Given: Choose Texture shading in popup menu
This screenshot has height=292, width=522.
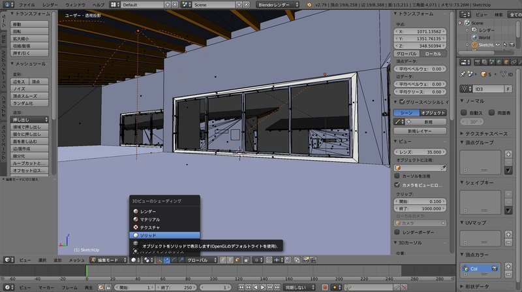Looking at the screenshot, I should tap(165, 227).
